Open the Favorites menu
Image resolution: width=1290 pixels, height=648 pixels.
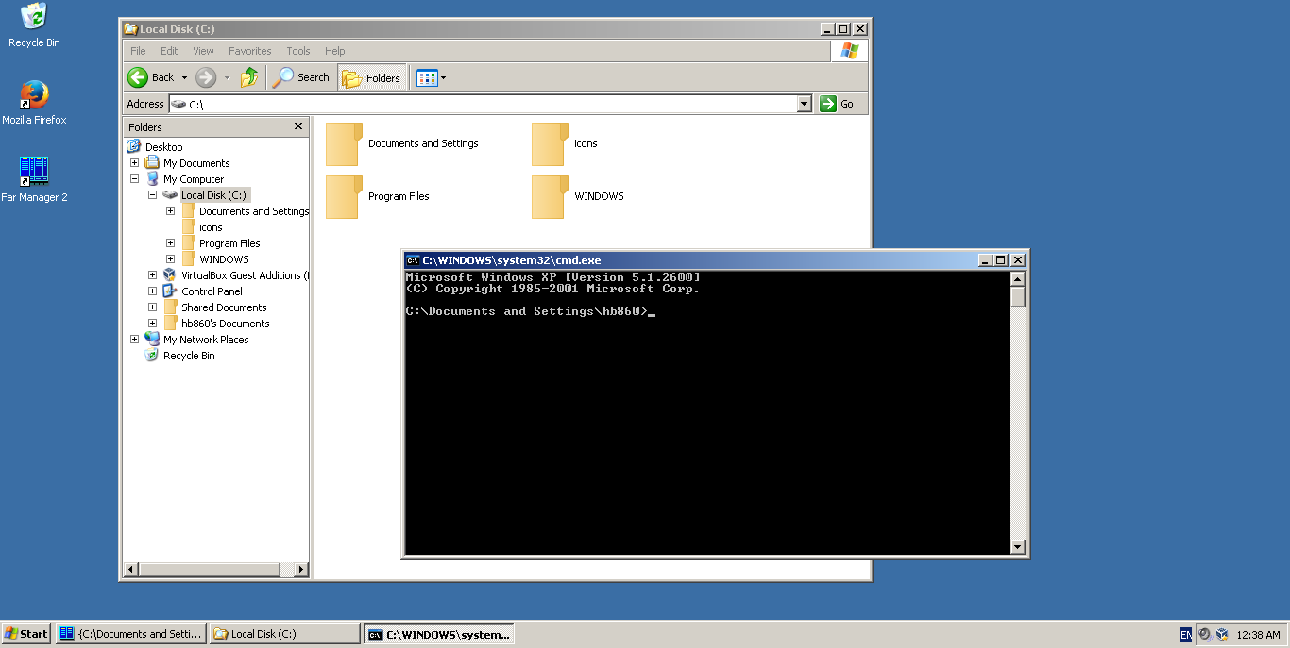pyautogui.click(x=249, y=51)
